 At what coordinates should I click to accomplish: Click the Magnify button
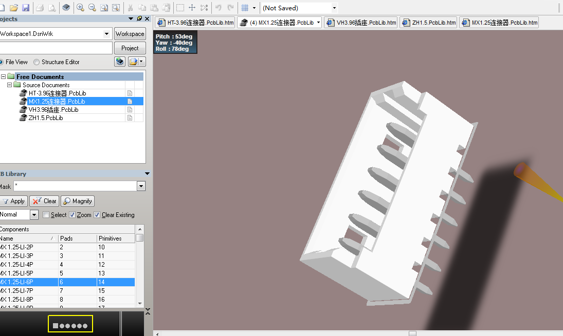[x=78, y=201]
